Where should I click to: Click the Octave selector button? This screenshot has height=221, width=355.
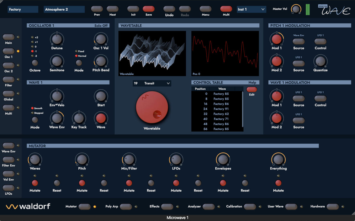(x=35, y=63)
